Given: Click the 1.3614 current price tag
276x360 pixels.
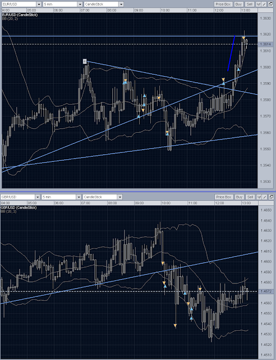Looking at the screenshot, I should [266, 44].
